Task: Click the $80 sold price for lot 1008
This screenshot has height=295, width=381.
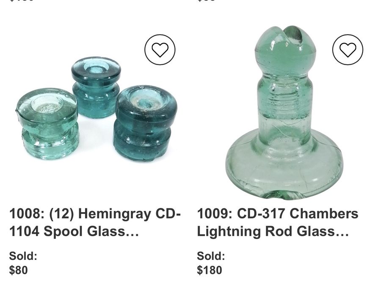Action: click(x=19, y=270)
